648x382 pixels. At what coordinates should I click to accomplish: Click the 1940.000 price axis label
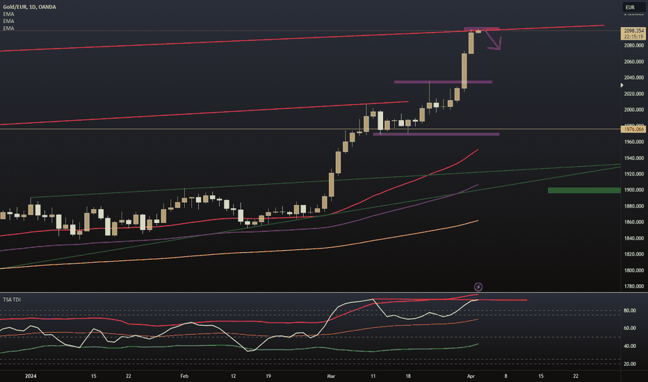coord(634,158)
